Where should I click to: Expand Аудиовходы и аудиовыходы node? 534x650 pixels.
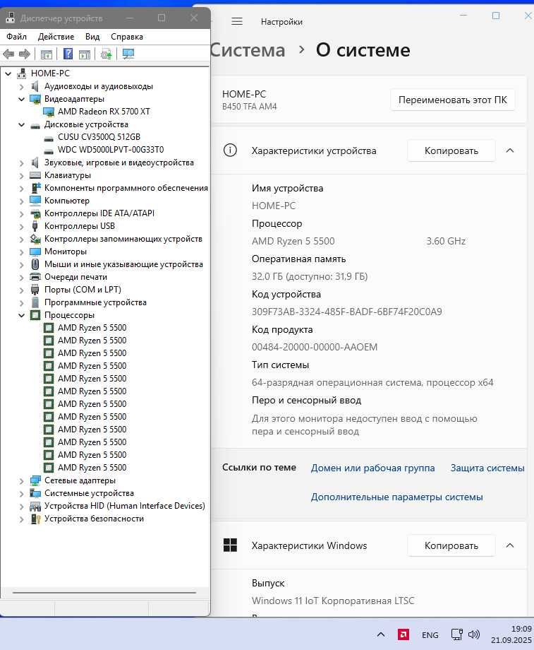pos(22,87)
